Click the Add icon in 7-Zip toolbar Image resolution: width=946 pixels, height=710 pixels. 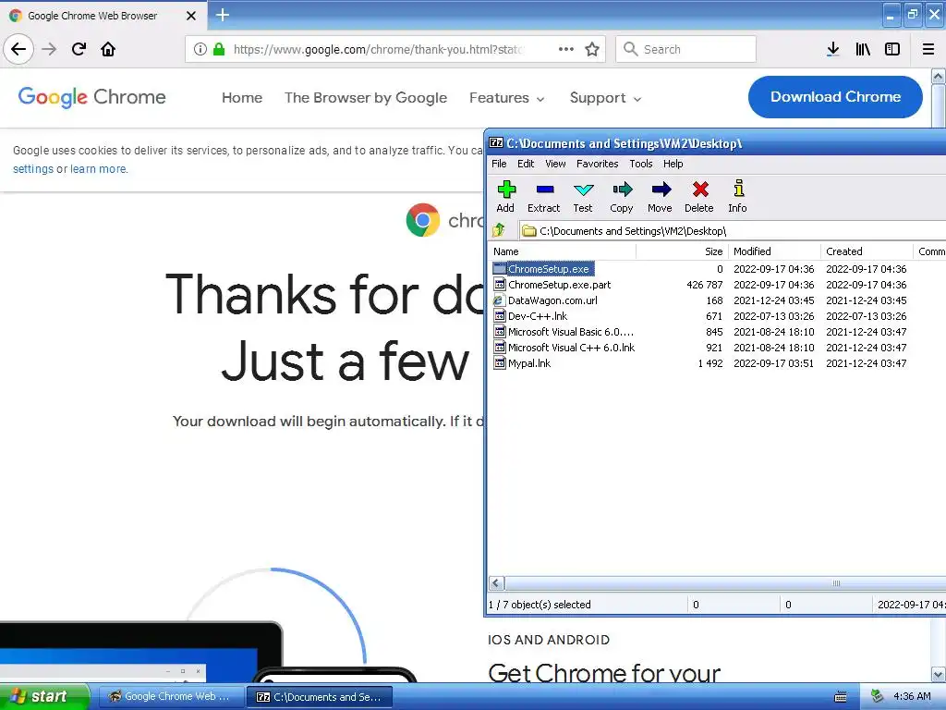505,190
